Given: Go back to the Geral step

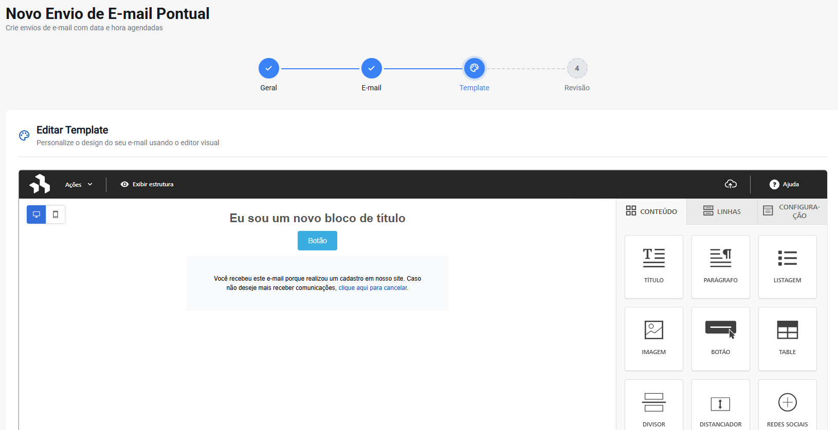Looking at the screenshot, I should (x=268, y=68).
